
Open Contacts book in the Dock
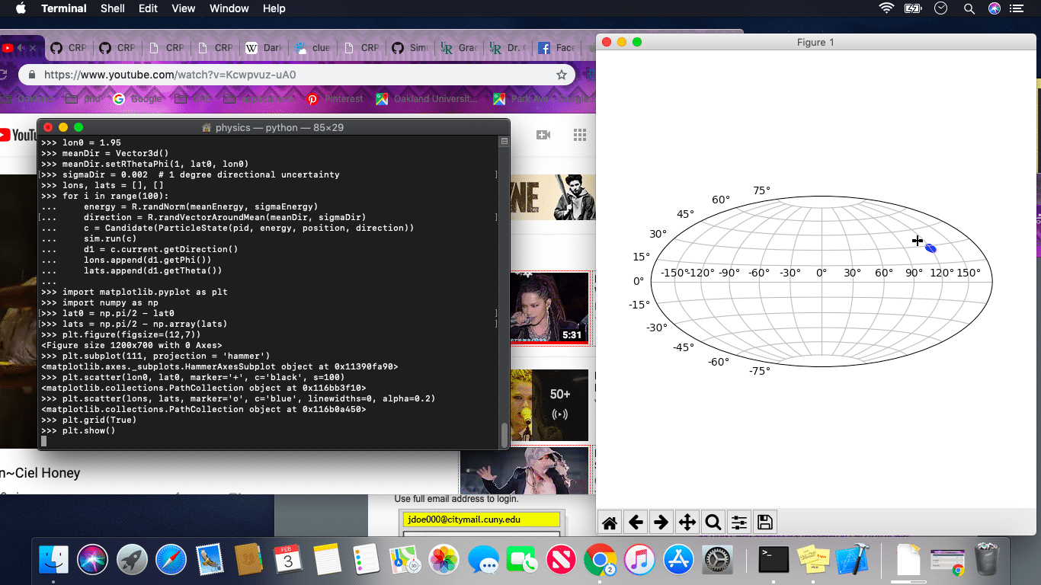(x=248, y=561)
